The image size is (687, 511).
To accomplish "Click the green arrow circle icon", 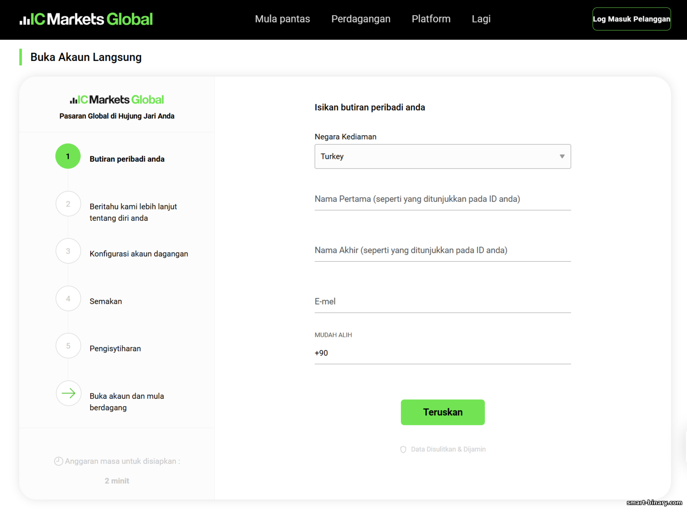I will click(x=68, y=393).
